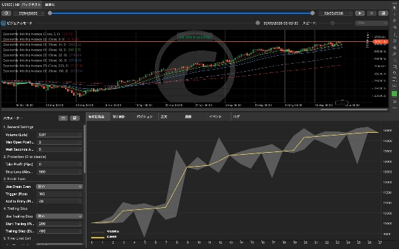
Task: Open the three-dot menu at toolbar bottom
Action: click(x=394, y=108)
